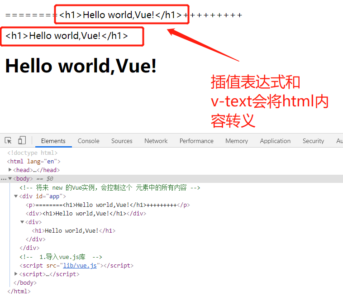Select the <!doctype html> line

coord(33,153)
